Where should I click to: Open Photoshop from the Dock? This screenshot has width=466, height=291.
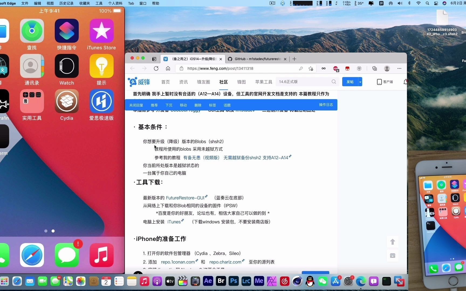[x=234, y=281]
